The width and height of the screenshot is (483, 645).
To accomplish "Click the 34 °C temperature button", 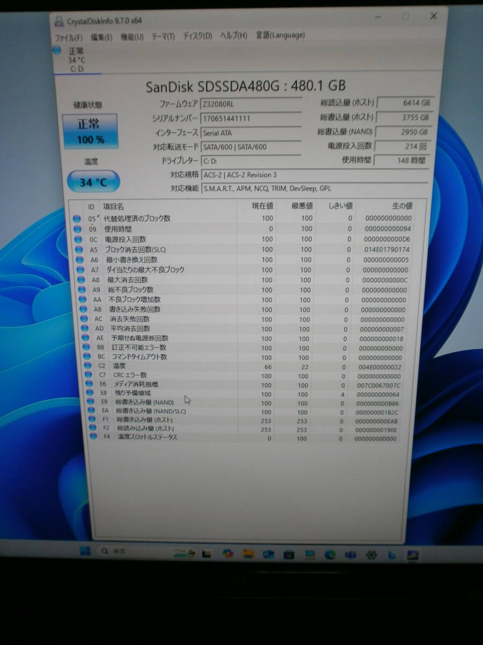I will click(x=93, y=182).
